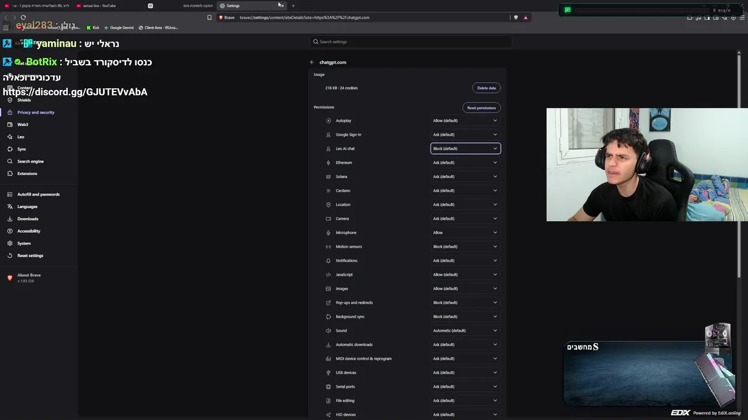
Task: Open About Brave in sidebar
Action: (29, 275)
